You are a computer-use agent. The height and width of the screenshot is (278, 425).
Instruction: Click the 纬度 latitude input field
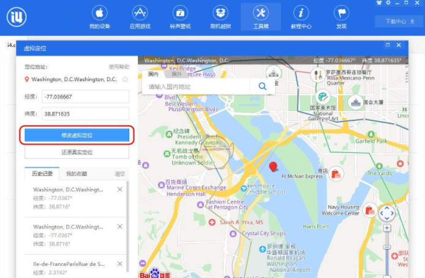pos(85,114)
